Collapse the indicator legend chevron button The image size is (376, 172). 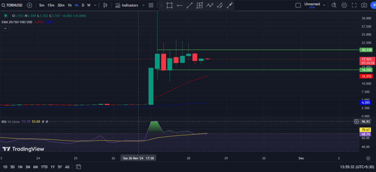coord(6,28)
